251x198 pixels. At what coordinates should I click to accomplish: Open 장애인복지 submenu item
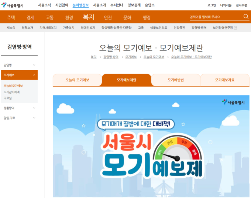coord(88,28)
